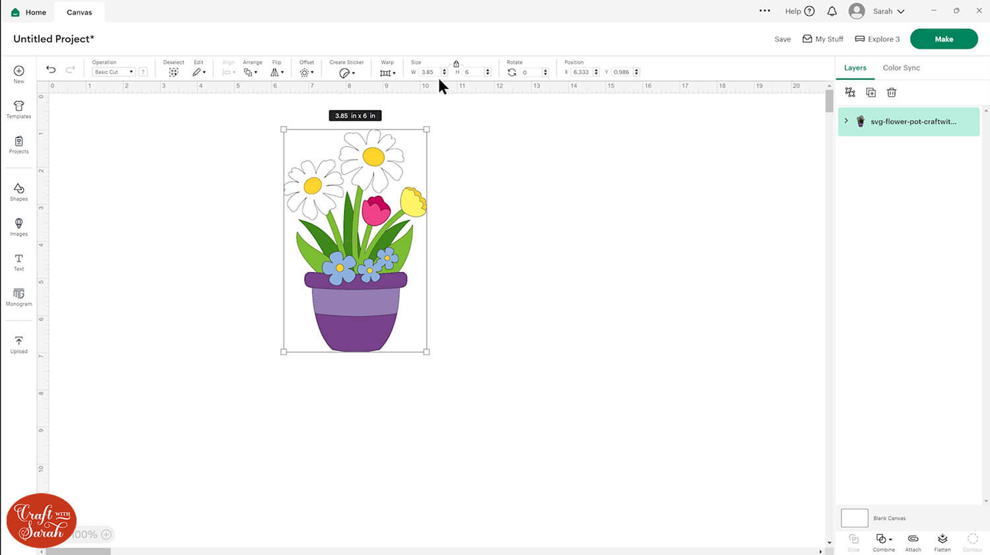Delete layer with trash icon

click(x=892, y=93)
